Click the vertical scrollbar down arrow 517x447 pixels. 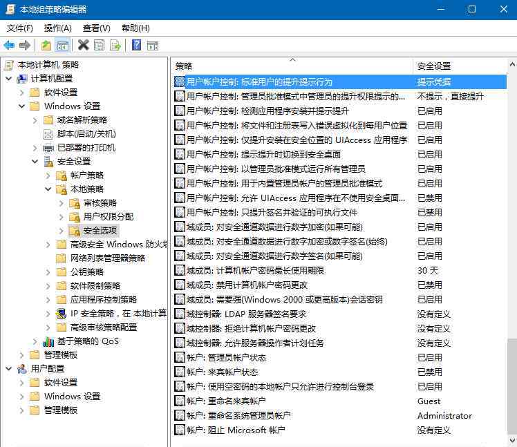(x=512, y=440)
